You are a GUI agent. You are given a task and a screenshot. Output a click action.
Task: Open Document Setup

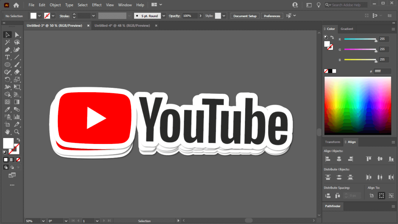pyautogui.click(x=245, y=16)
